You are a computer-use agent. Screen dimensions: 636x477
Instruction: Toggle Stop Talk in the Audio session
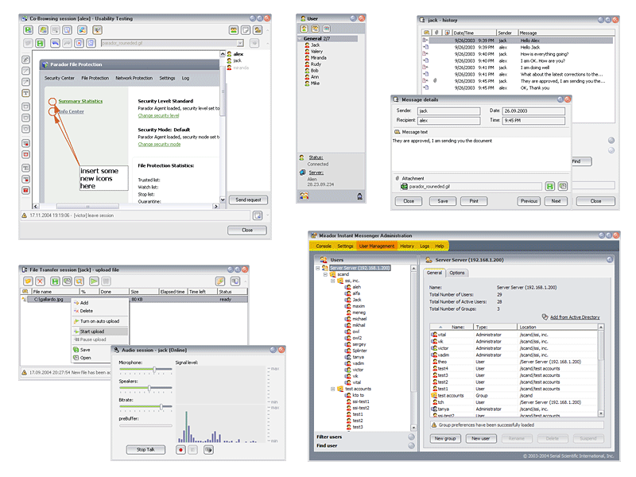click(x=146, y=449)
